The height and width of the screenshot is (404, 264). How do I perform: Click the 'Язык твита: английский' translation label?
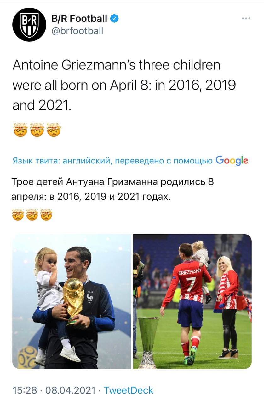tap(62, 161)
